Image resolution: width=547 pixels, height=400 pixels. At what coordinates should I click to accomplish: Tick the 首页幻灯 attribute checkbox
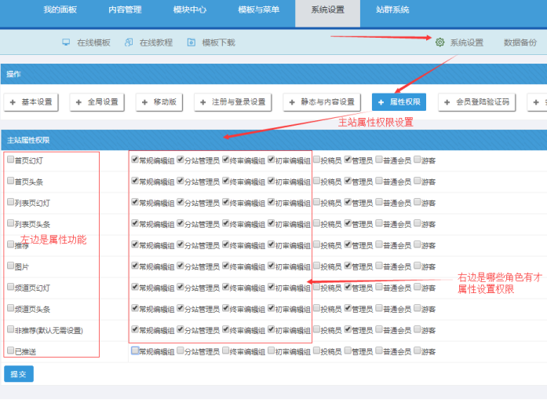(x=10, y=160)
